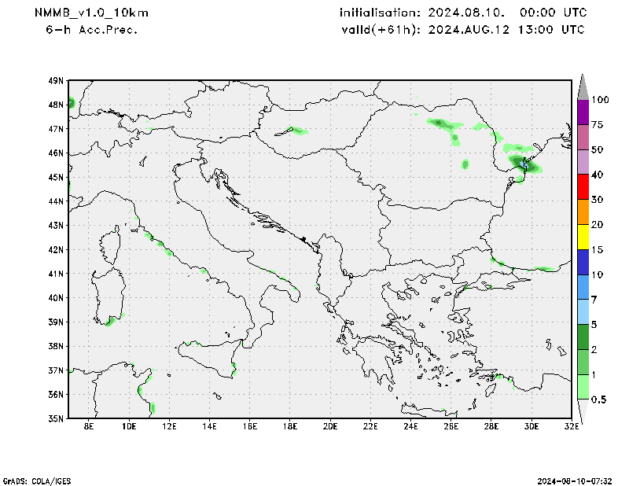629x486 pixels.
Task: Click the gray arrow atop the color scale
Action: point(583,86)
